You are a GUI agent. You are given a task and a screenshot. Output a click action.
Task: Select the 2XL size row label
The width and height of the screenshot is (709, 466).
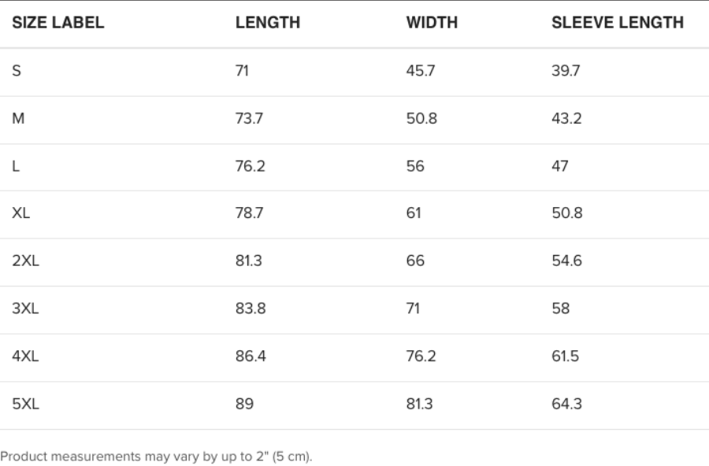coord(25,261)
